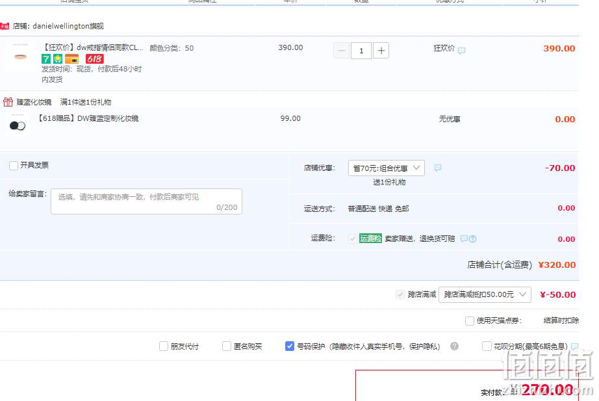Click the 颜色分类: 50 attribute text
The image size is (599, 401).
172,48
